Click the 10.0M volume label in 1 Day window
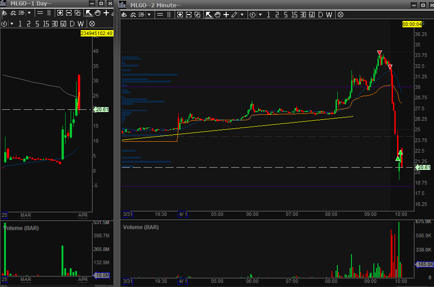This screenshot has width=434, height=287. (102, 275)
